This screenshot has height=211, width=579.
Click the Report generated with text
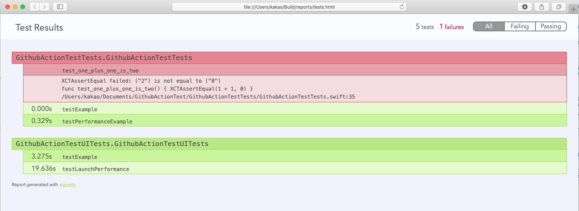[x=35, y=185]
